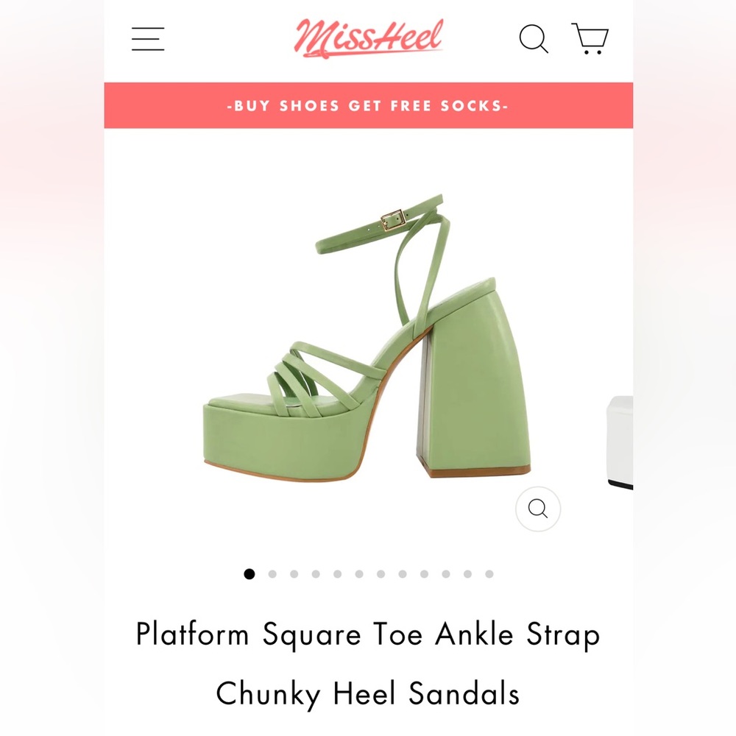Show the seventh product image dot
Screen dimensions: 736x736
point(381,574)
